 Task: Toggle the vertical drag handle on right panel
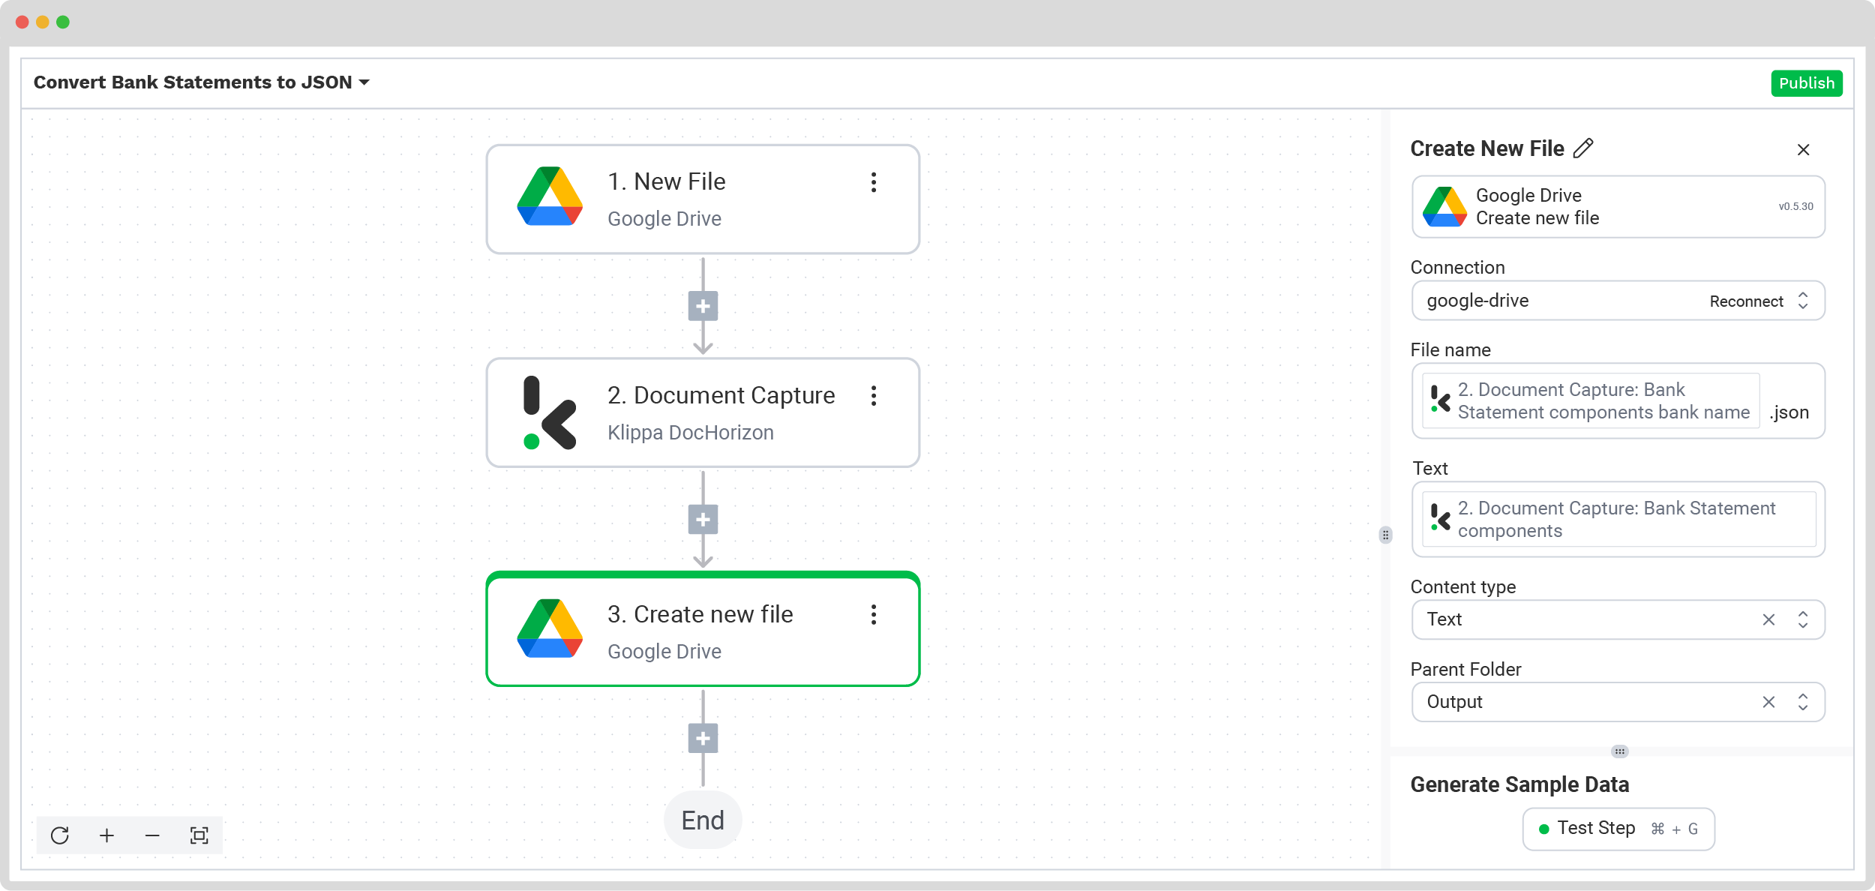[1386, 535]
